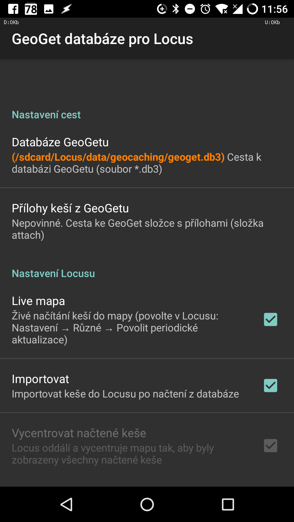Tap the Facebook notification icon
The image size is (294, 522).
(x=13, y=9)
